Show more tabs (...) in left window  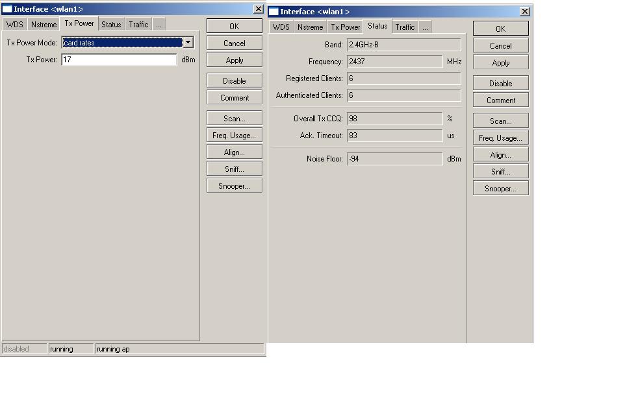tap(159, 25)
